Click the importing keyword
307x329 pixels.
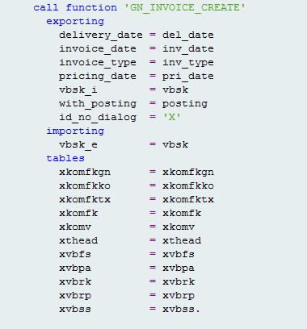click(x=75, y=131)
